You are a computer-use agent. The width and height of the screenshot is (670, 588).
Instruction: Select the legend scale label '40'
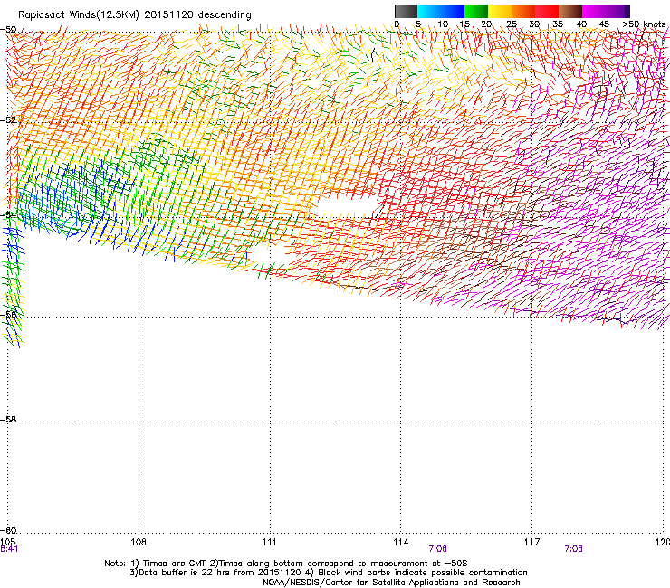[x=581, y=24]
